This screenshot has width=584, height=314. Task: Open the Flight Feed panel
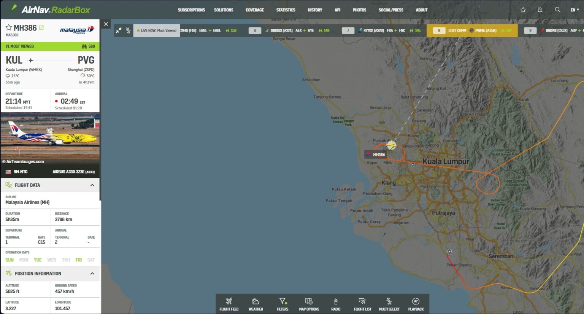(229, 304)
